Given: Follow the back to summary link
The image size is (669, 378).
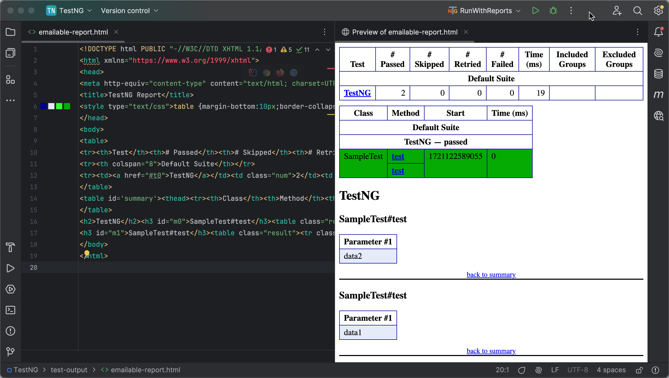Looking at the screenshot, I should coord(491,274).
